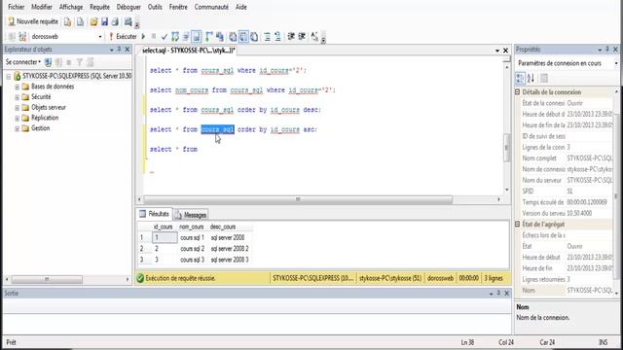Click the nom_cours column header
The height and width of the screenshot is (350, 623).
click(x=192, y=227)
